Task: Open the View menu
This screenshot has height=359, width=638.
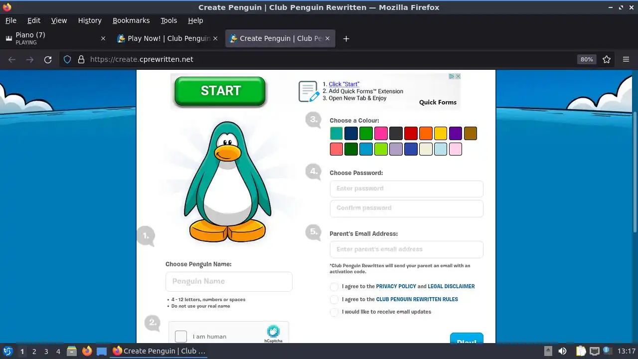Action: point(59,20)
